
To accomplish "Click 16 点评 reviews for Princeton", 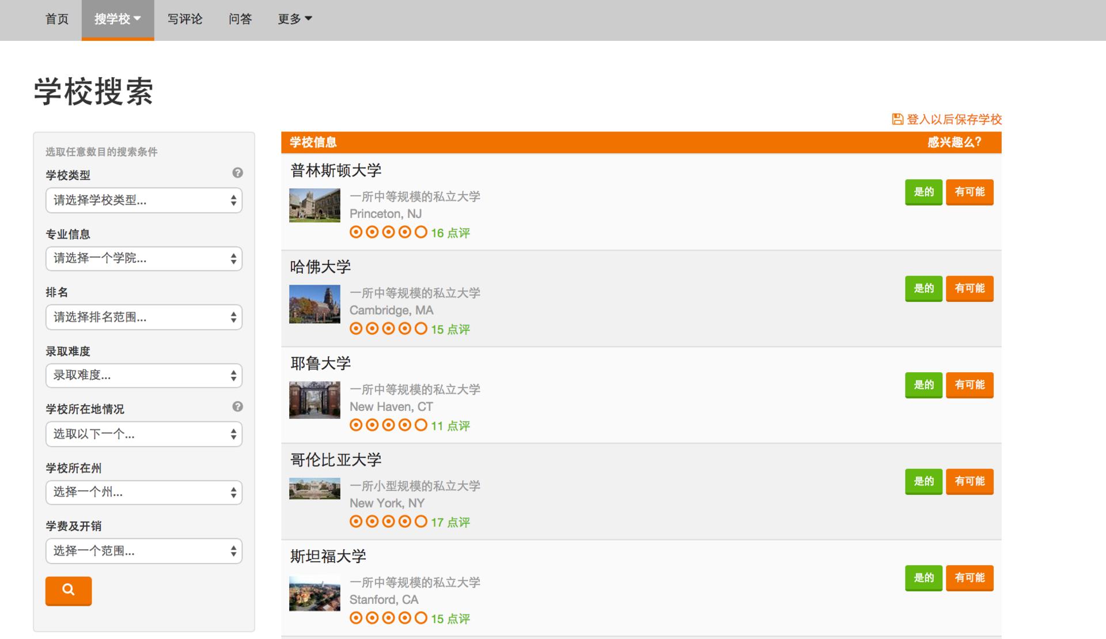I will click(450, 233).
